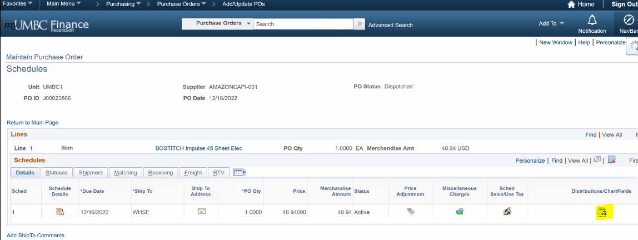The width and height of the screenshot is (638, 240).
Task: Expand the Favorites dropdown menu
Action: pos(17,4)
